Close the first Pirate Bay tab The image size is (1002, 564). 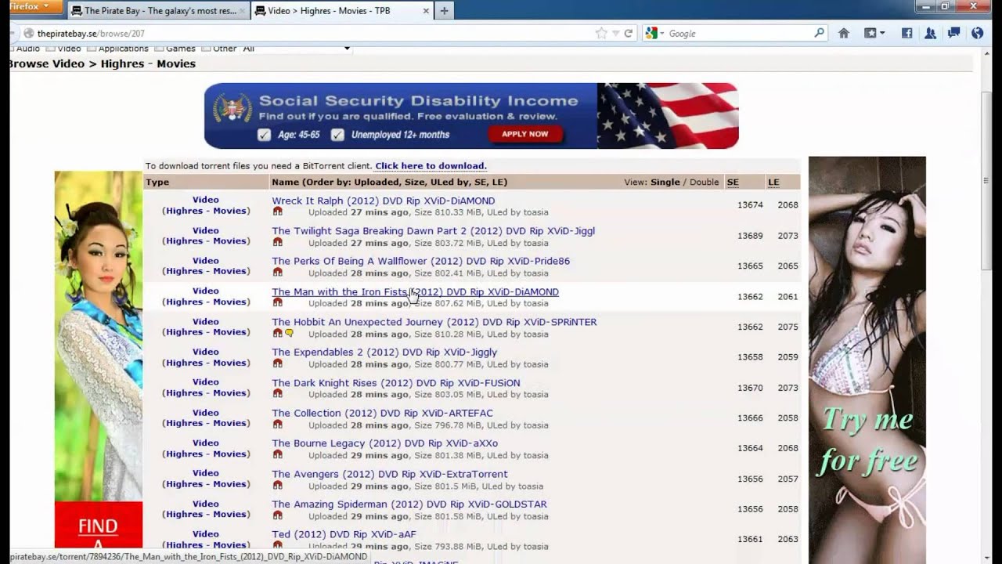[x=242, y=11]
